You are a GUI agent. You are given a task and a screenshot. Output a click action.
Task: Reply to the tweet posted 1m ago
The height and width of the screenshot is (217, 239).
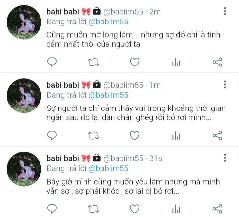click(52, 135)
